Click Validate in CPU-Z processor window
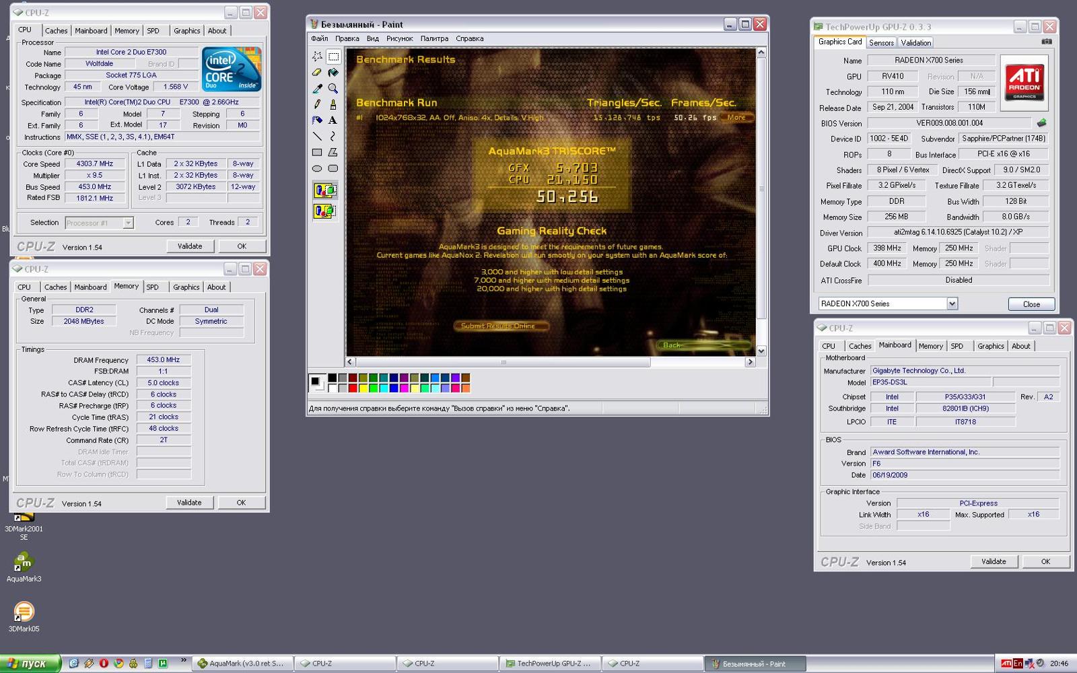The width and height of the screenshot is (1077, 673). click(190, 246)
